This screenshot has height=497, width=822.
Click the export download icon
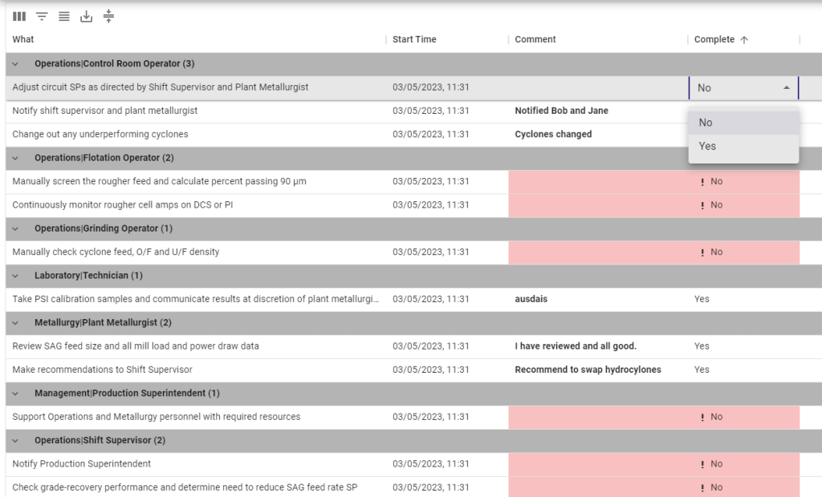87,17
